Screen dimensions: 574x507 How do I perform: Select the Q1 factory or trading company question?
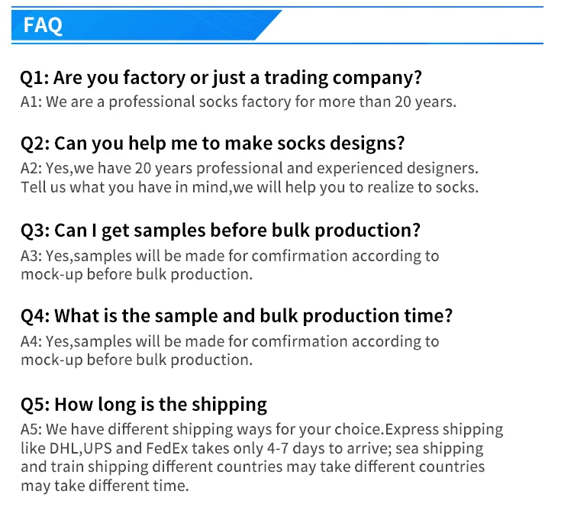point(221,78)
